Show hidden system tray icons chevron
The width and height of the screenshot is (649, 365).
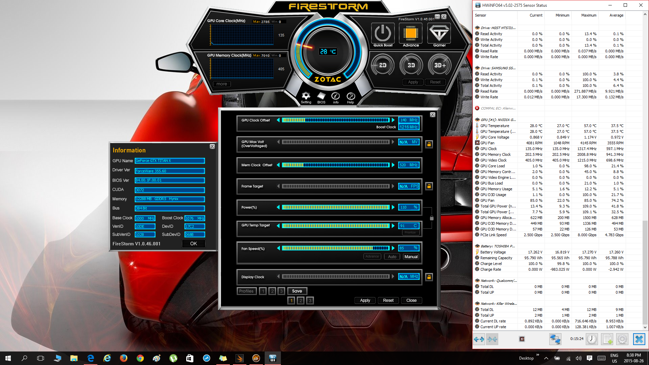coord(546,358)
